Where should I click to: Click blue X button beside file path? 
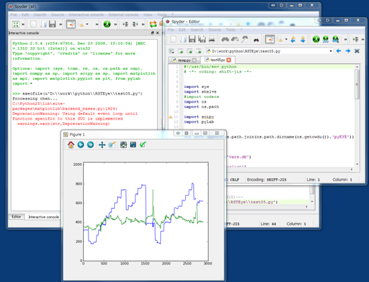pyautogui.click(x=357, y=51)
